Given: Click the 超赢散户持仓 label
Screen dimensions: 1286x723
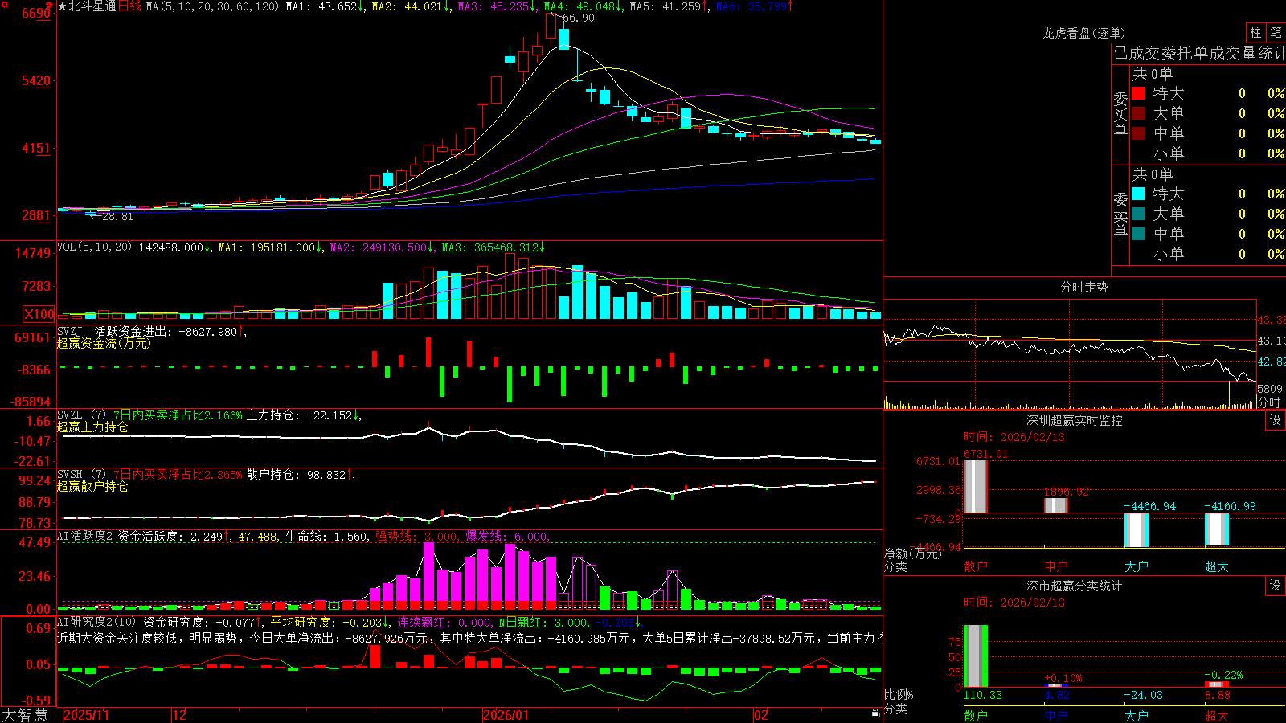Looking at the screenshot, I should [x=92, y=486].
